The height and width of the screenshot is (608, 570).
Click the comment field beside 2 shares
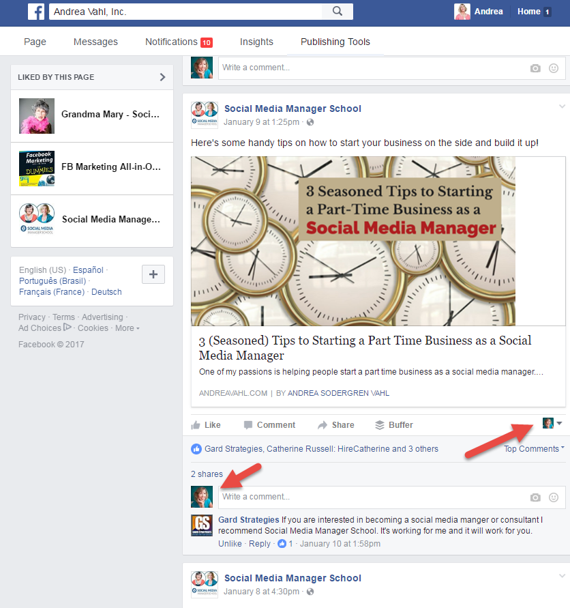click(x=392, y=497)
